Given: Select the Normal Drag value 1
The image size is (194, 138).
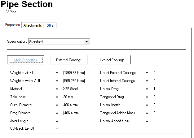Looking at the screenshot, I should point(154,89).
